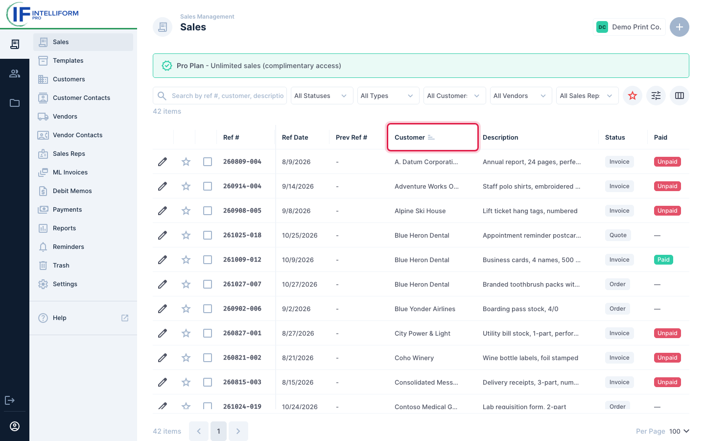Screen dimensions: 705x441
Task: Open the All Types dropdown
Action: (388, 96)
